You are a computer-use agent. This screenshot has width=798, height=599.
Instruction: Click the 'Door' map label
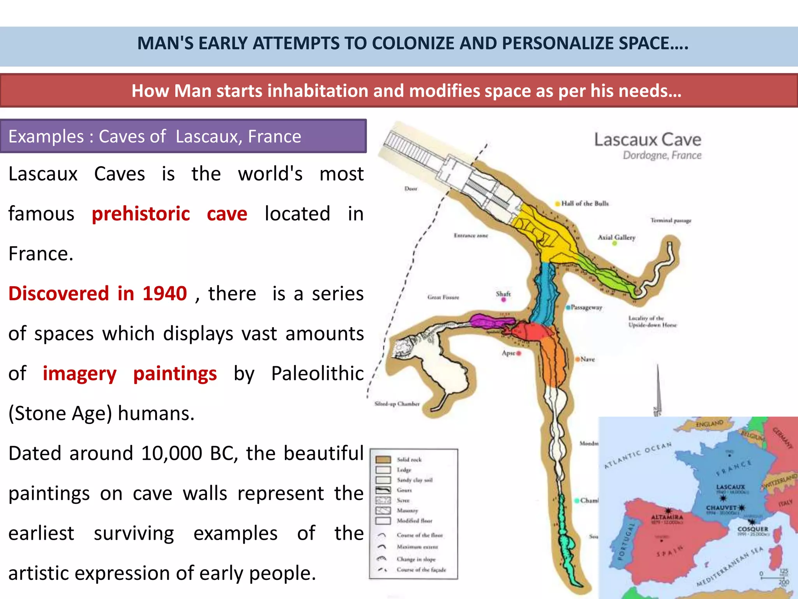point(411,189)
